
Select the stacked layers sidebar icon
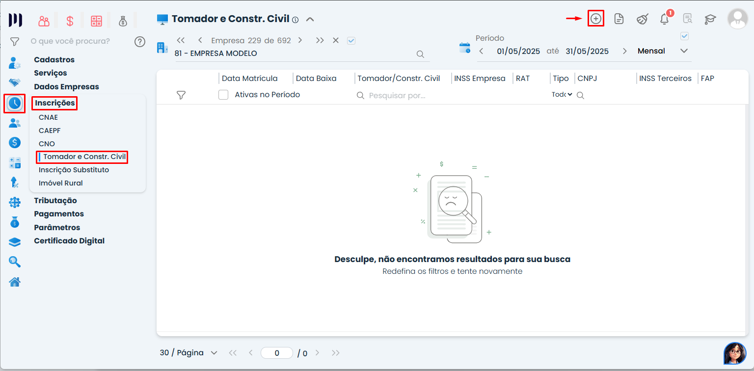[x=15, y=242]
